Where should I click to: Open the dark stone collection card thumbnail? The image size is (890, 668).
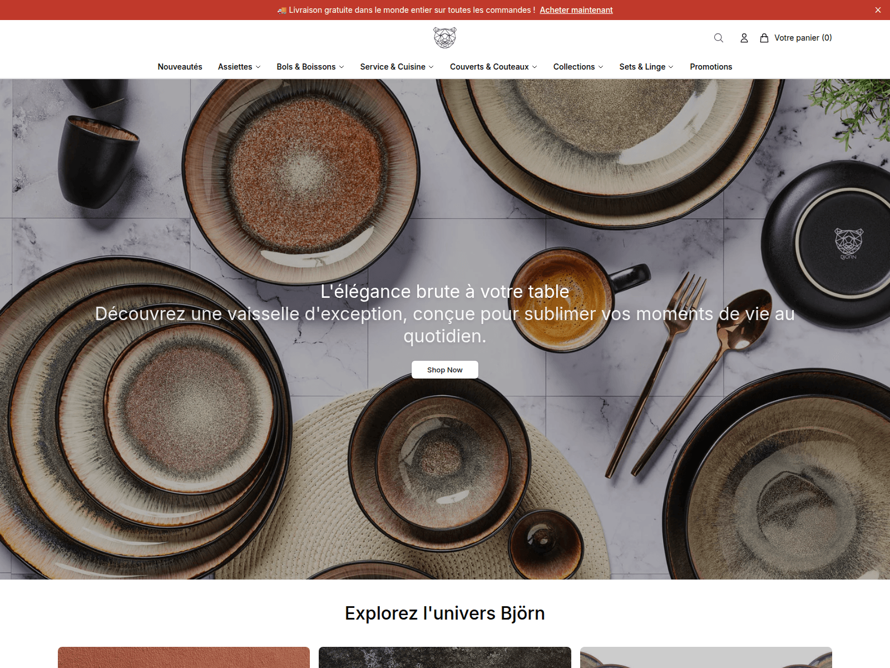[445, 657]
